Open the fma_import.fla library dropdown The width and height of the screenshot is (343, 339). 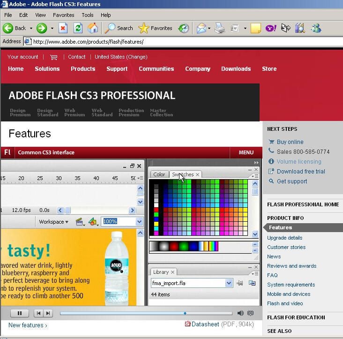(x=229, y=283)
